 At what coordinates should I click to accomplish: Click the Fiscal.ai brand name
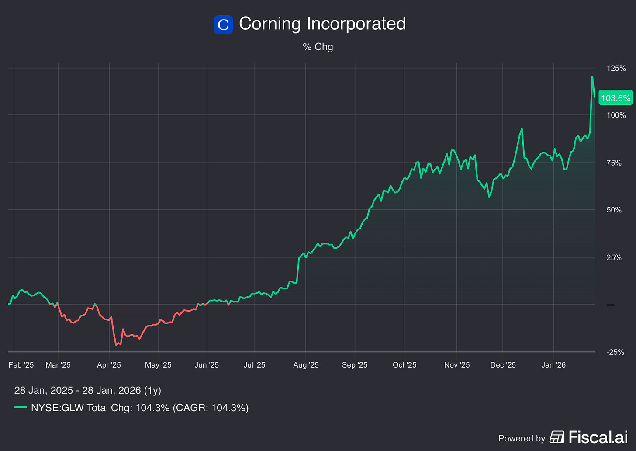(598, 437)
